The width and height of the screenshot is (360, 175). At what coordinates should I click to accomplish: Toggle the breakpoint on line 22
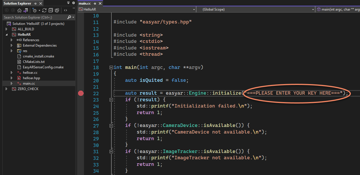[x=81, y=94]
